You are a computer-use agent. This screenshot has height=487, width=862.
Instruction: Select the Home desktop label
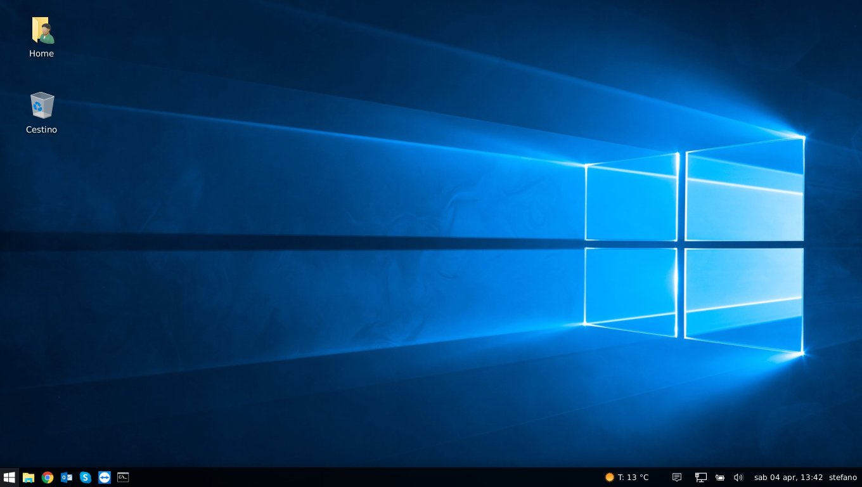[x=42, y=54]
